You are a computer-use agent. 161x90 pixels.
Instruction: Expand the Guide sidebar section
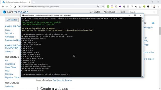click(x=12, y=30)
